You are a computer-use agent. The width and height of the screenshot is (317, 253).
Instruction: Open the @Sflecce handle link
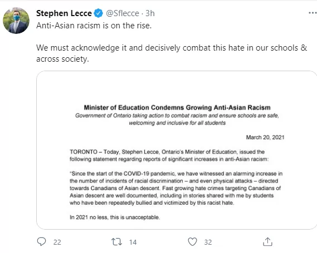[x=123, y=13]
